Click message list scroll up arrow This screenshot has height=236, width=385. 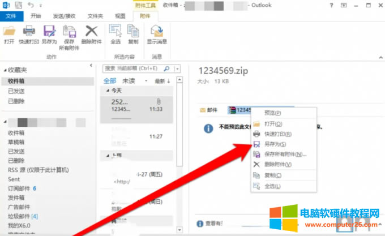pyautogui.click(x=179, y=80)
